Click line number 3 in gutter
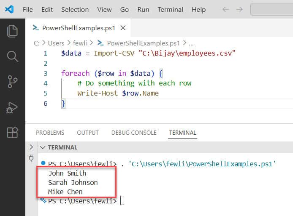Image resolution: width=293 pixels, height=216 pixels. (46, 73)
